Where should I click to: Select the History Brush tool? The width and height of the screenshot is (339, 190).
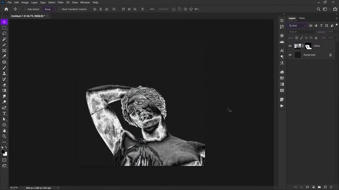pos(4,79)
